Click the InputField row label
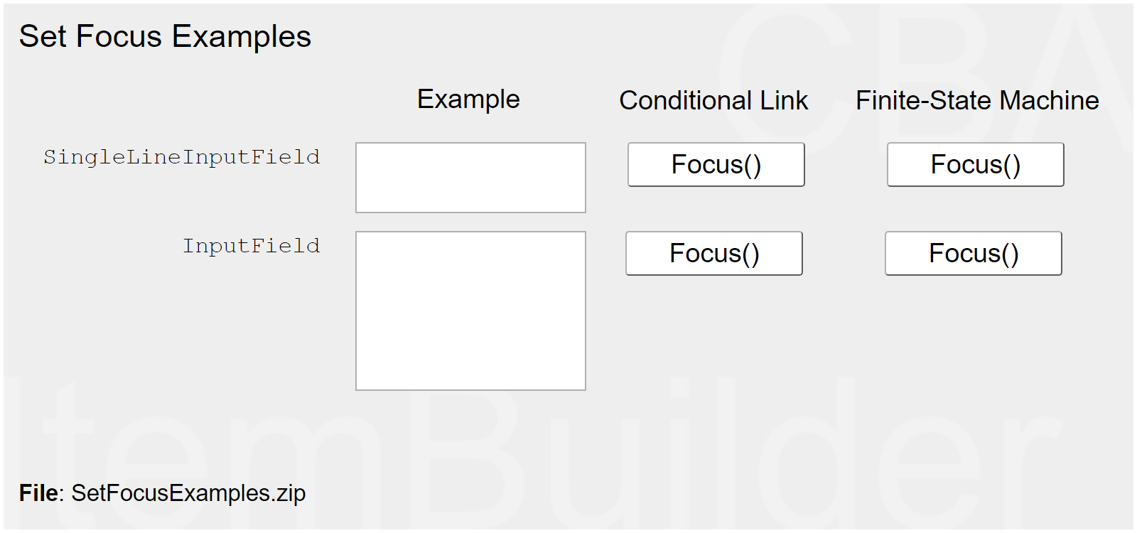Image resolution: width=1137 pixels, height=533 pixels. [251, 246]
